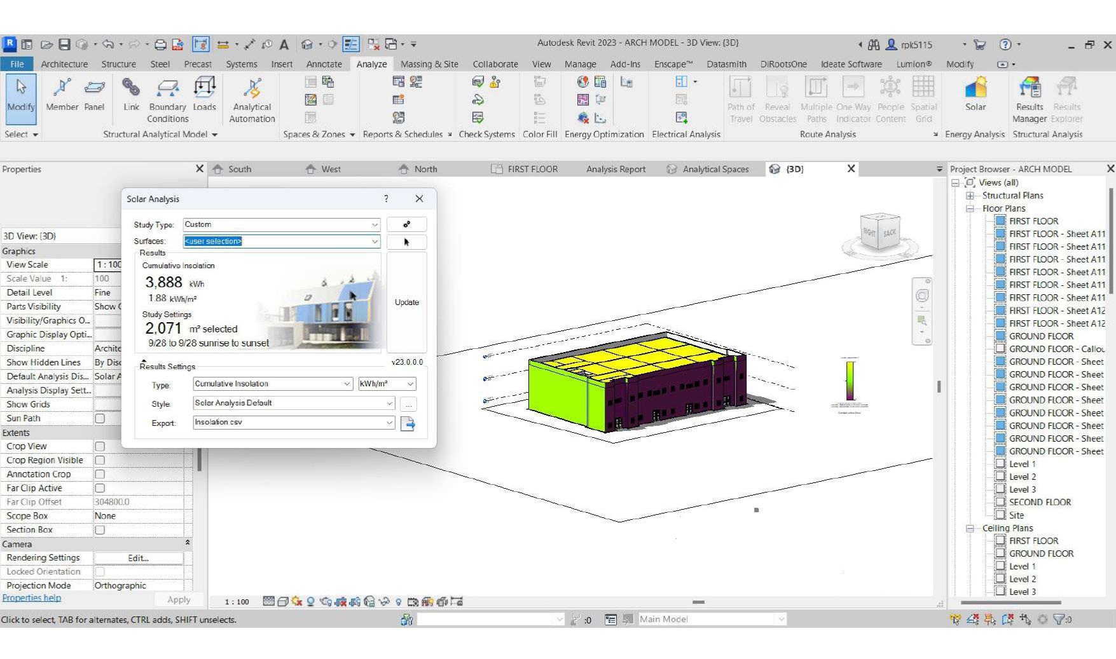1116x659 pixels.
Task: Switch to the FIRST FLOOR view tab
Action: tap(525, 169)
